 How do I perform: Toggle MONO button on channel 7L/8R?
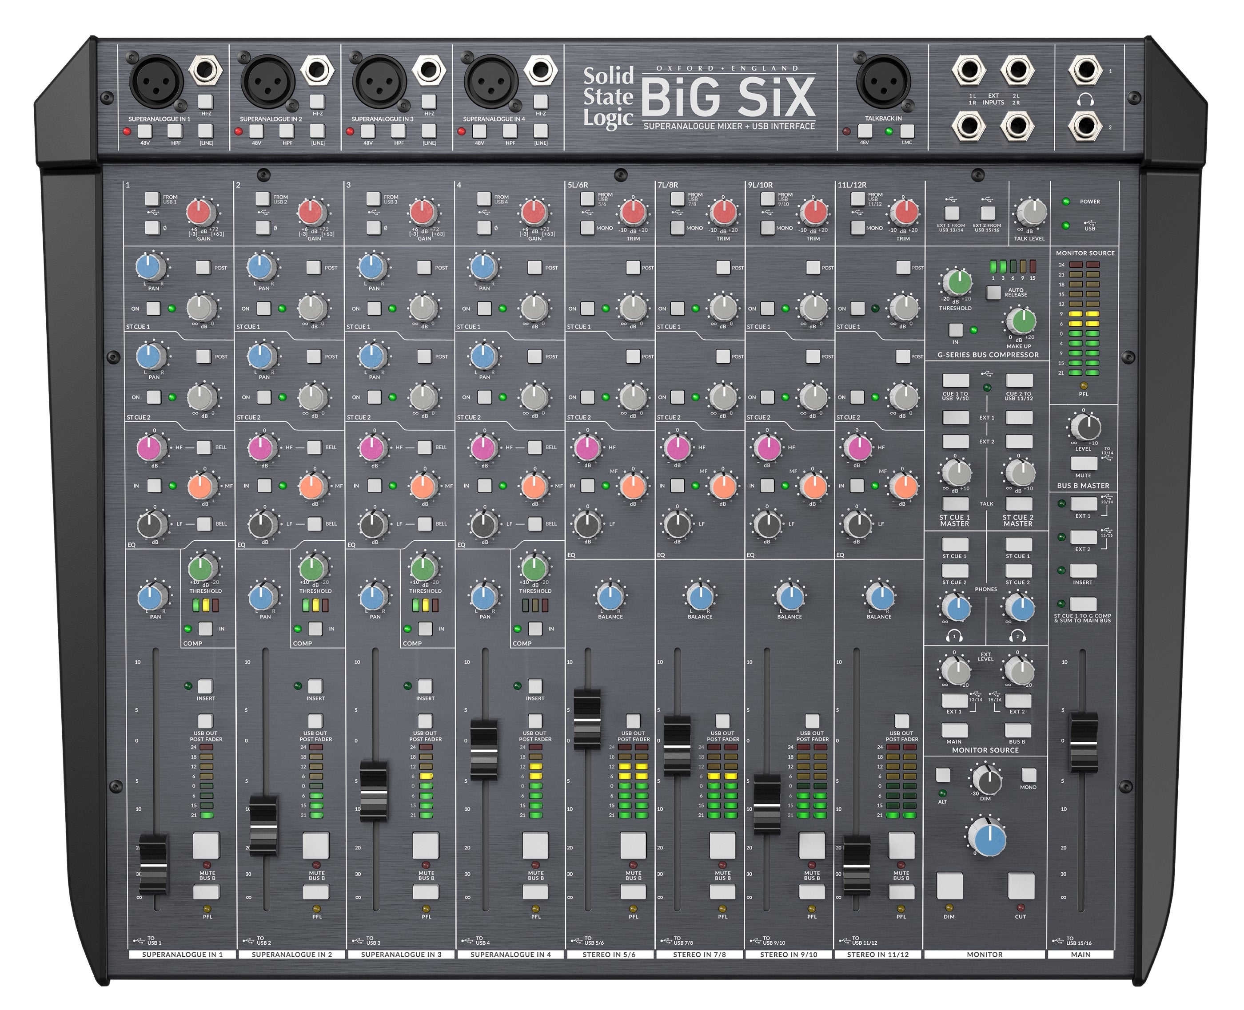click(x=677, y=227)
